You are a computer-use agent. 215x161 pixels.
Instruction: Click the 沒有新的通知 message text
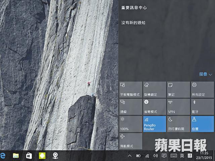tap(133, 22)
